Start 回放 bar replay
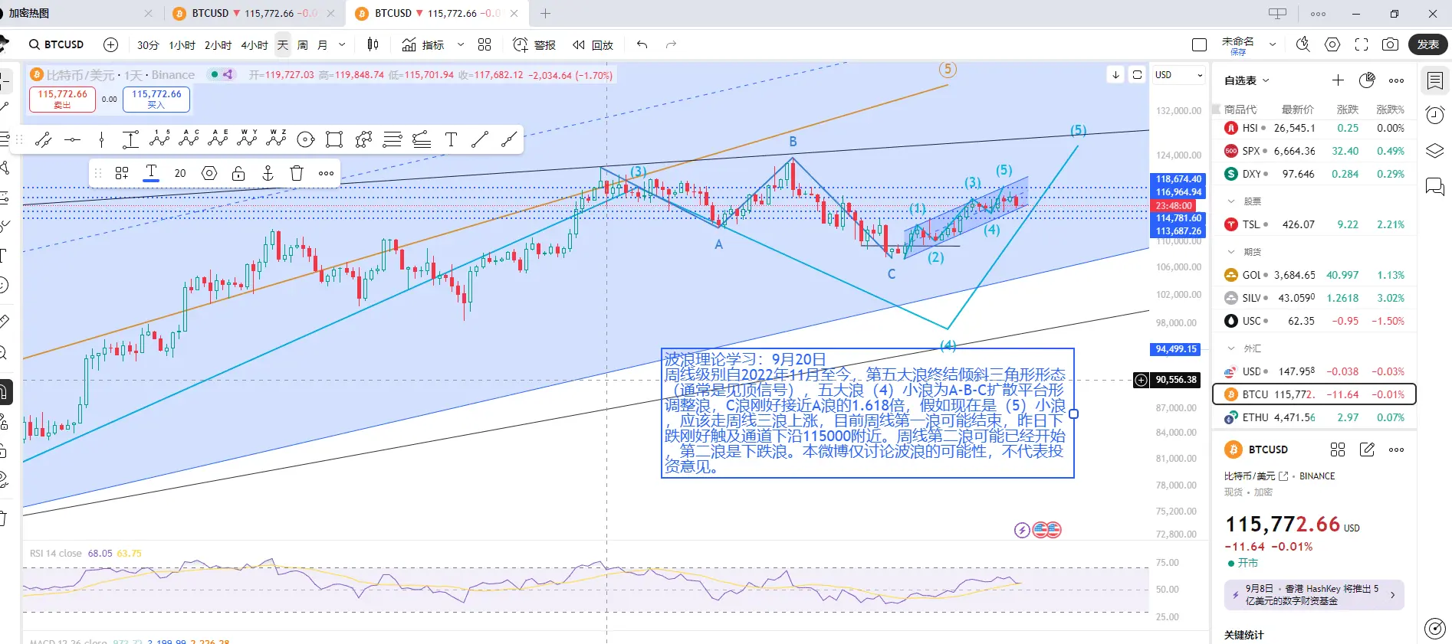This screenshot has height=644, width=1452. (593, 45)
